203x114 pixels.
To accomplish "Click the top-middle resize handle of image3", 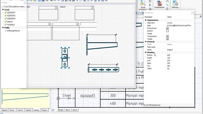I will tap(65, 48).
